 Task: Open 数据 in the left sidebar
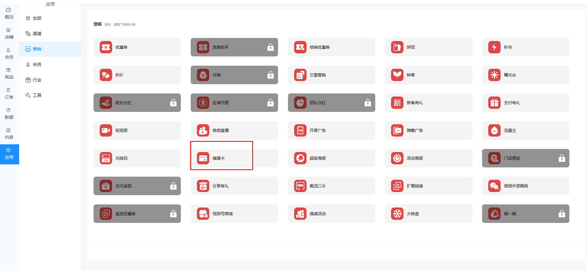click(x=9, y=114)
